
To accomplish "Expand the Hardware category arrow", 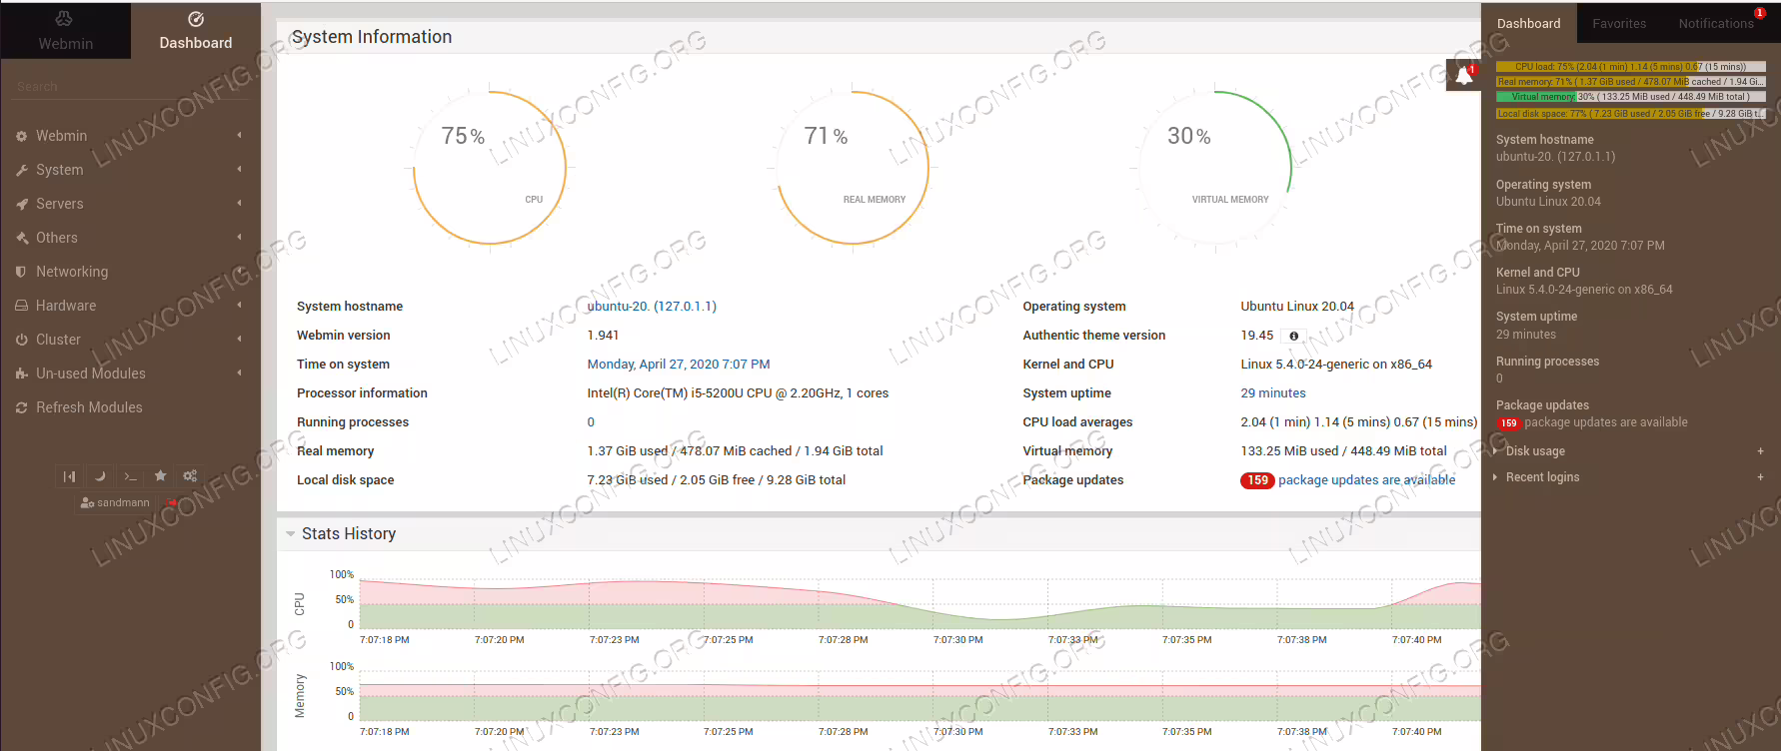I will click(239, 305).
